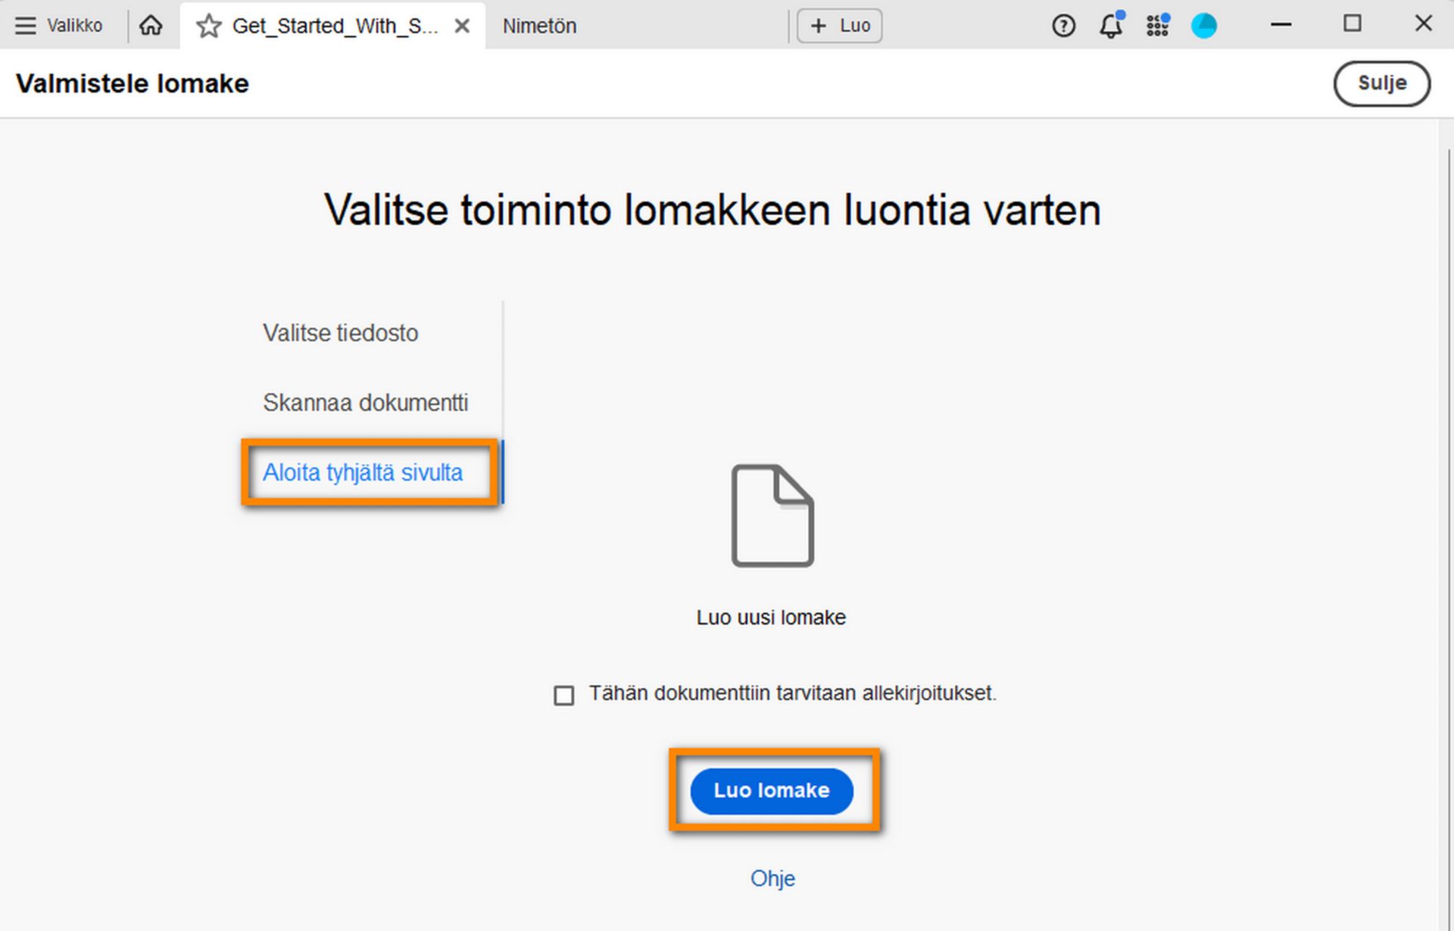Click the Home icon
The height and width of the screenshot is (931, 1454).
151,25
